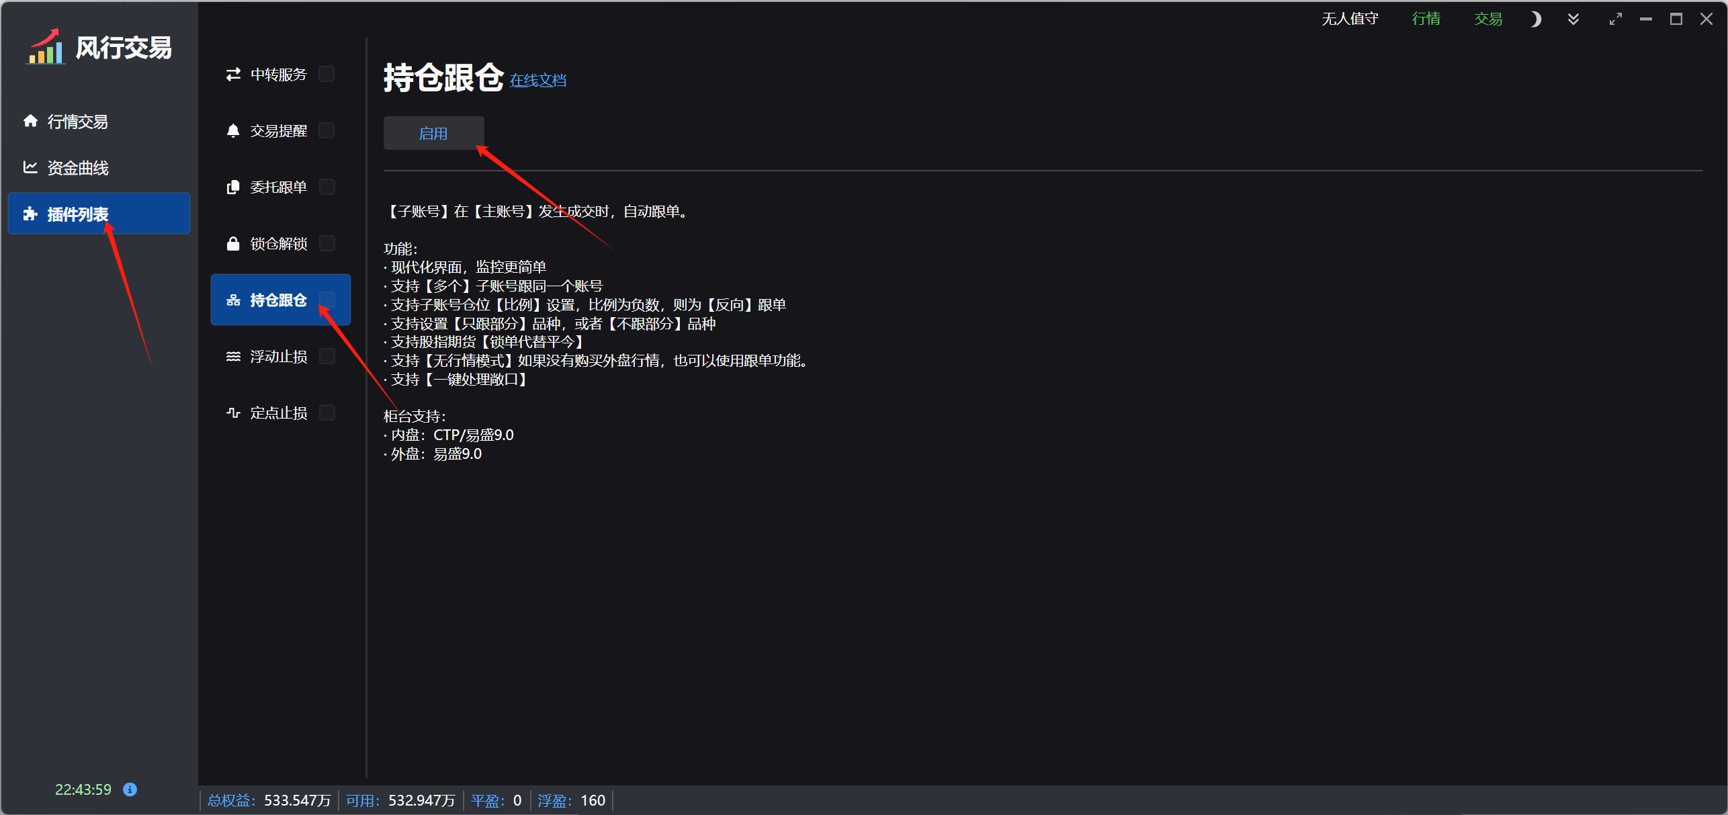Open the 在线文档 link
Viewport: 1728px width, 815px height.
537,81
